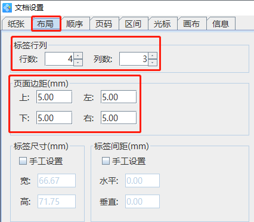Viewport: 254px width, 222px height.
Task: Switch to the 纸张 tab
Action: point(16,24)
